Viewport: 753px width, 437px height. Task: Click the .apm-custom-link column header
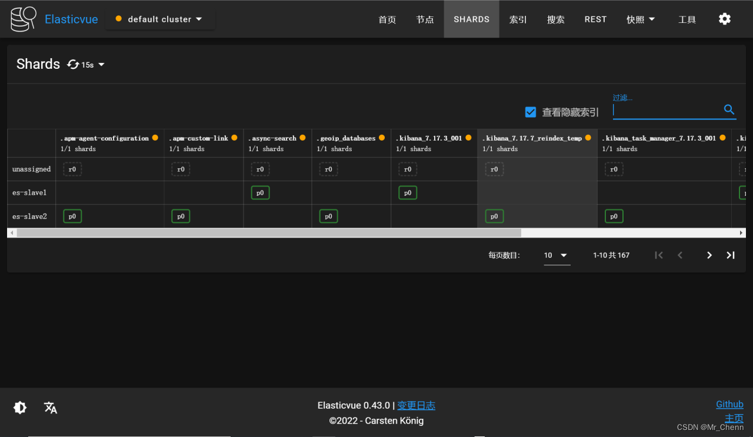204,143
